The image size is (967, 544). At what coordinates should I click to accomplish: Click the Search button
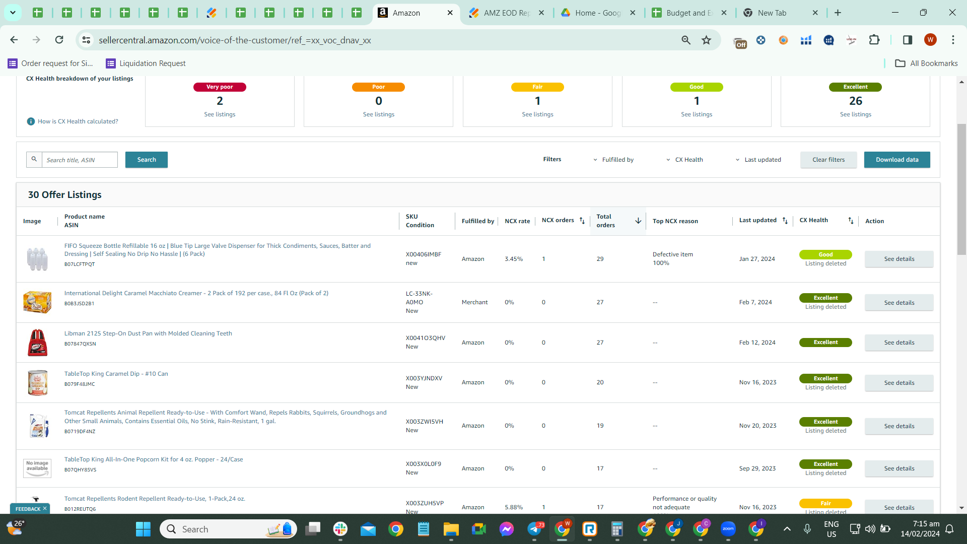(x=147, y=160)
